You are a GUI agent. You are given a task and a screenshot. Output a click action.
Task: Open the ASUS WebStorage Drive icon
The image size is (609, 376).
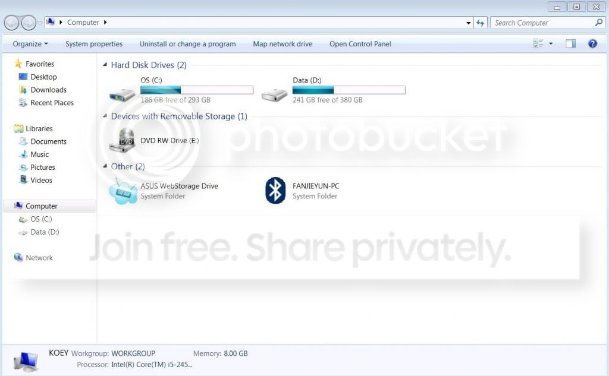click(x=123, y=191)
